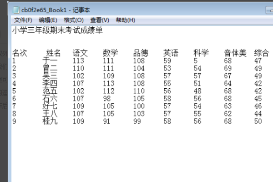Click the name 李四
273x182 pixels.
[x=50, y=83]
